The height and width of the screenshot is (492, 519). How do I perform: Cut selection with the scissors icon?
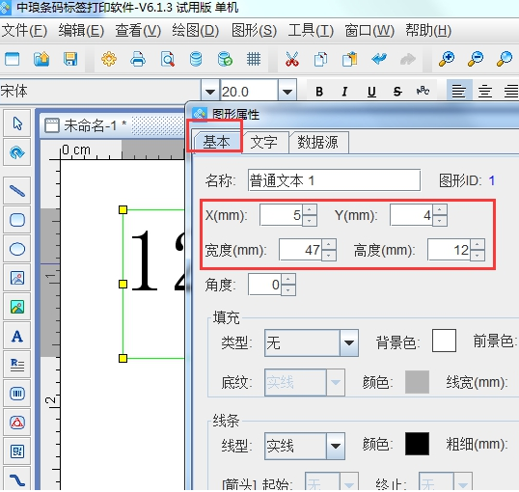pyautogui.click(x=292, y=60)
